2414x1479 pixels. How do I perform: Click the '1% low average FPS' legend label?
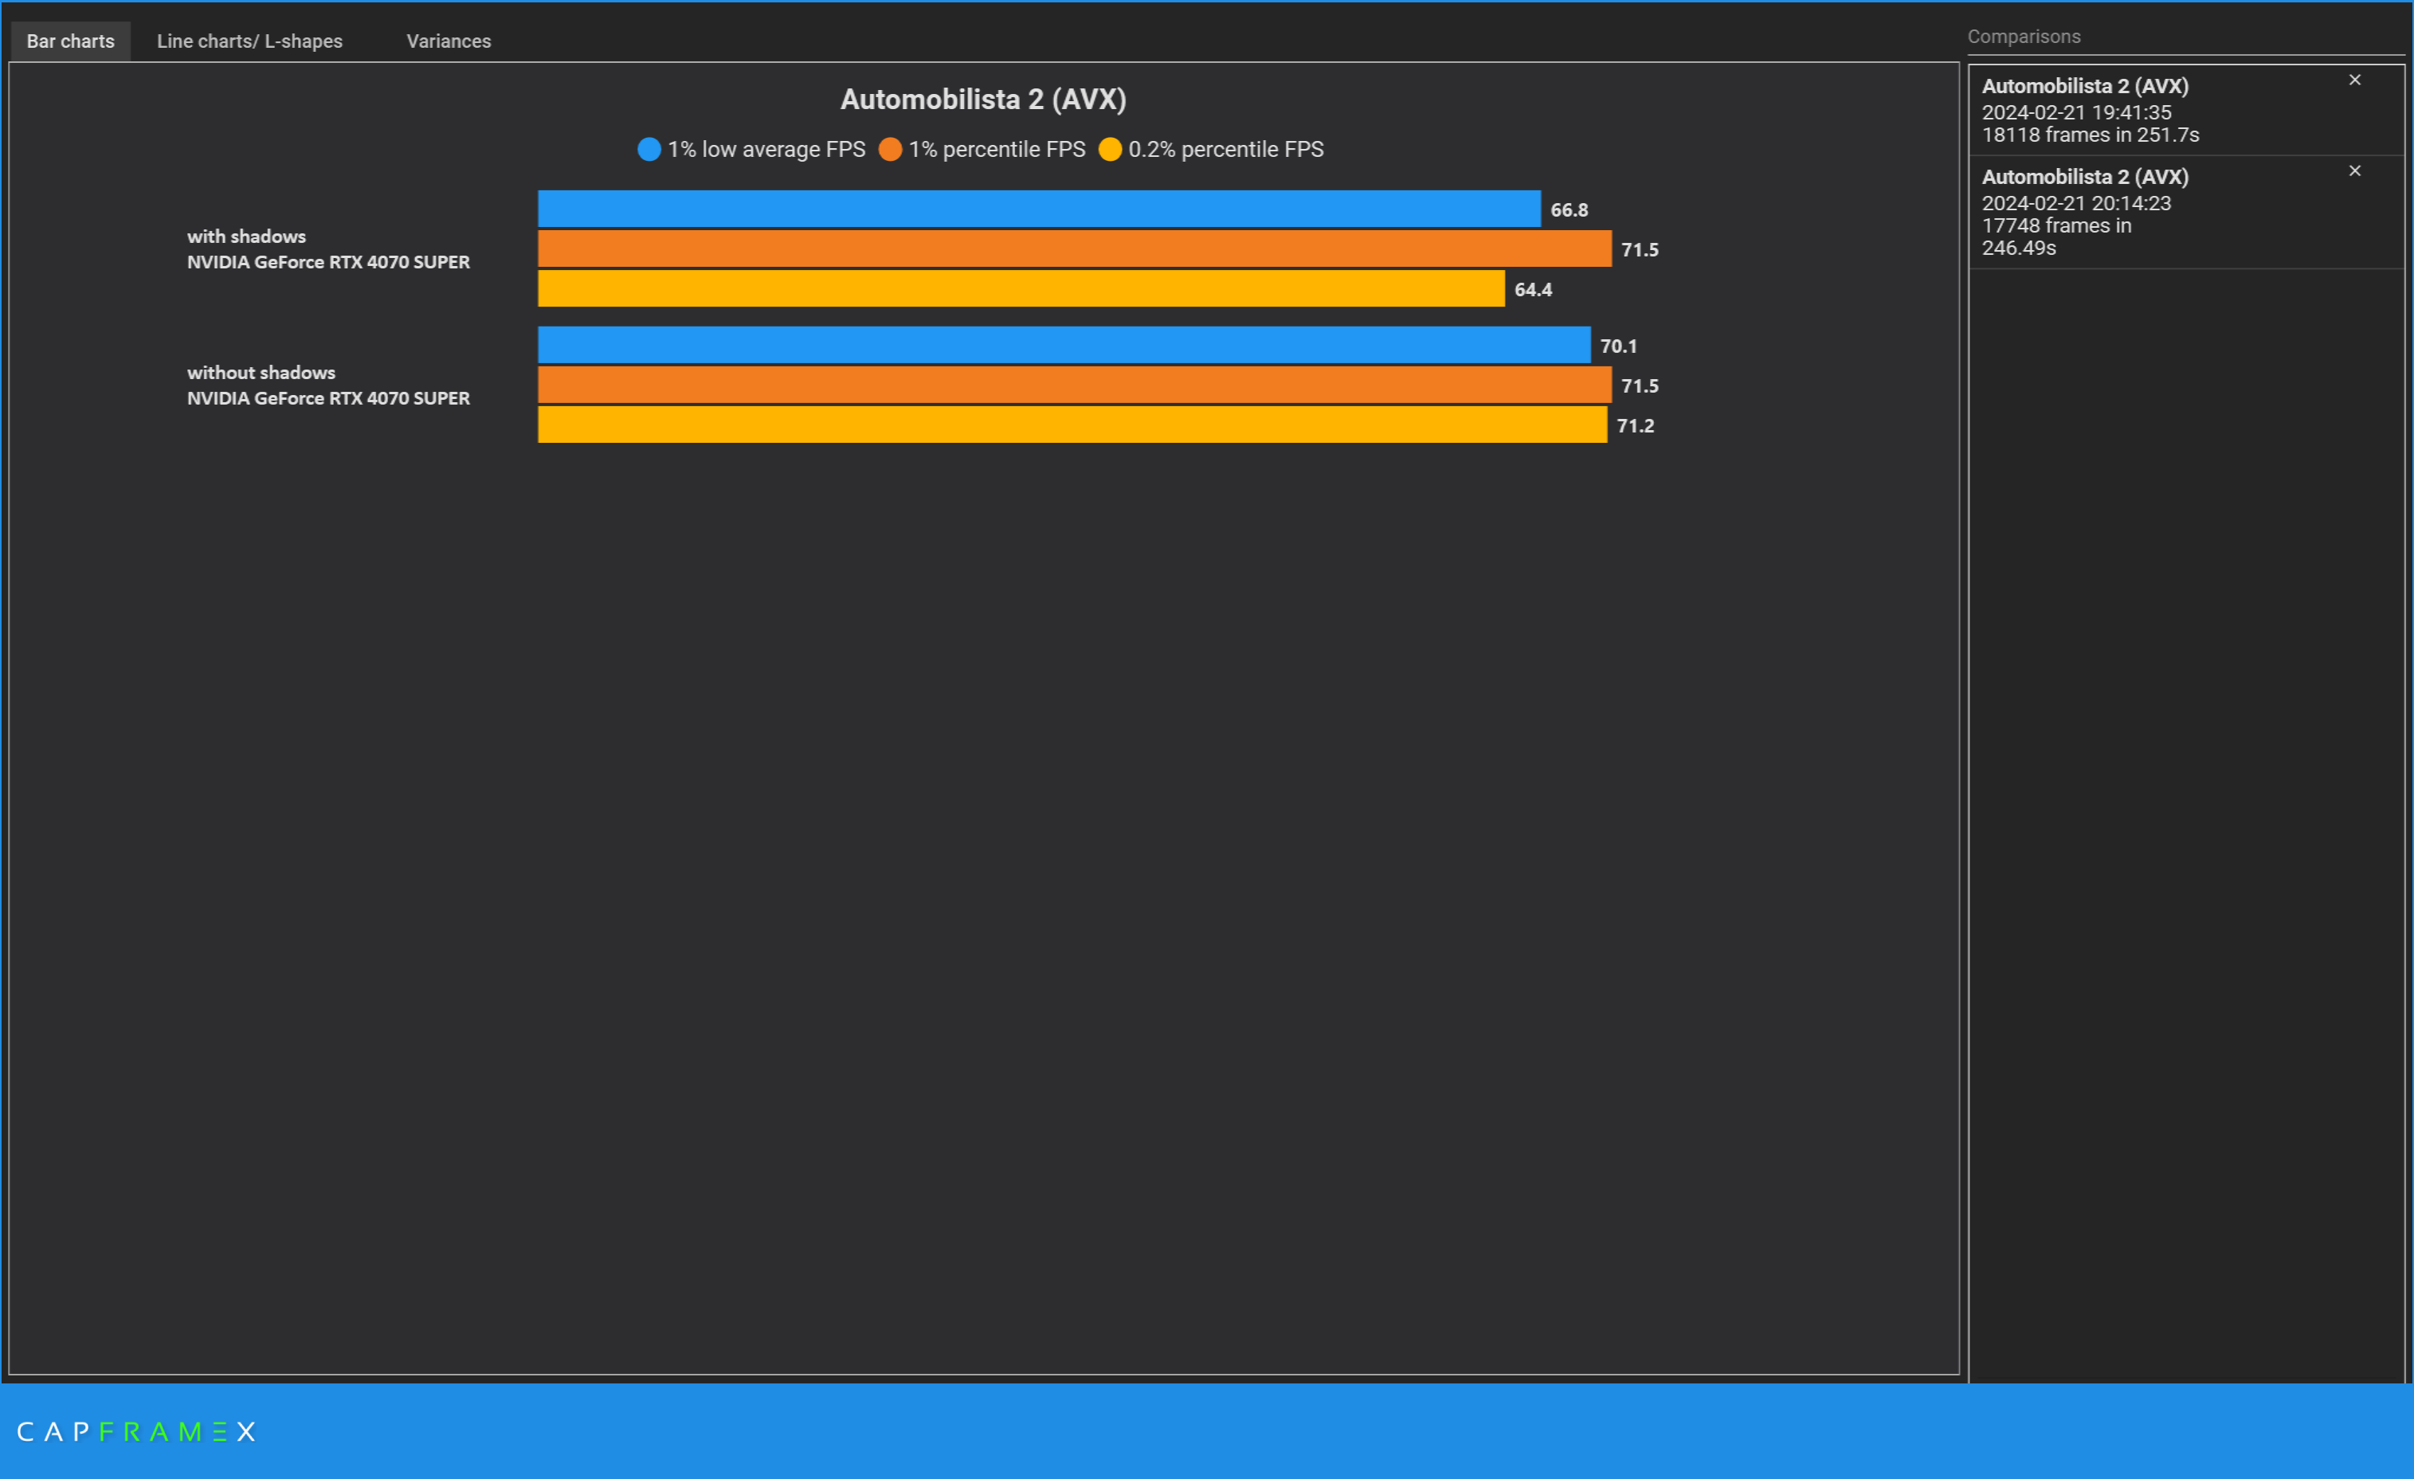[766, 149]
